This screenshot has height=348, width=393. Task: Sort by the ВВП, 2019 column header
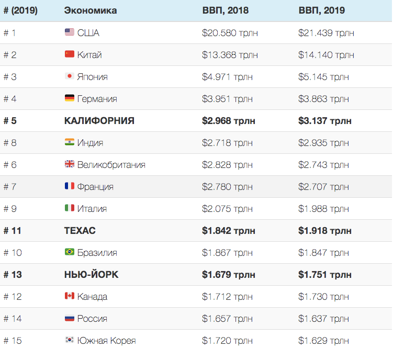pos(321,10)
